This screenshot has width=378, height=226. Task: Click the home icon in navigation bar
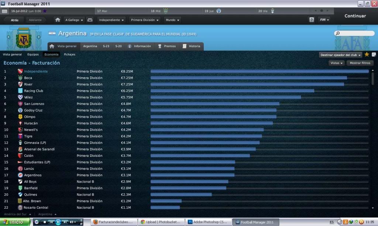58,20
